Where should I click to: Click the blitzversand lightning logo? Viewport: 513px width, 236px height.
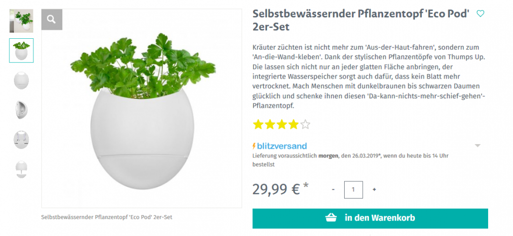(280, 146)
